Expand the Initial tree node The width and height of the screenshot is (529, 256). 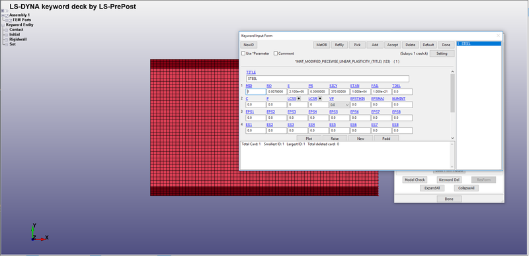(6, 35)
